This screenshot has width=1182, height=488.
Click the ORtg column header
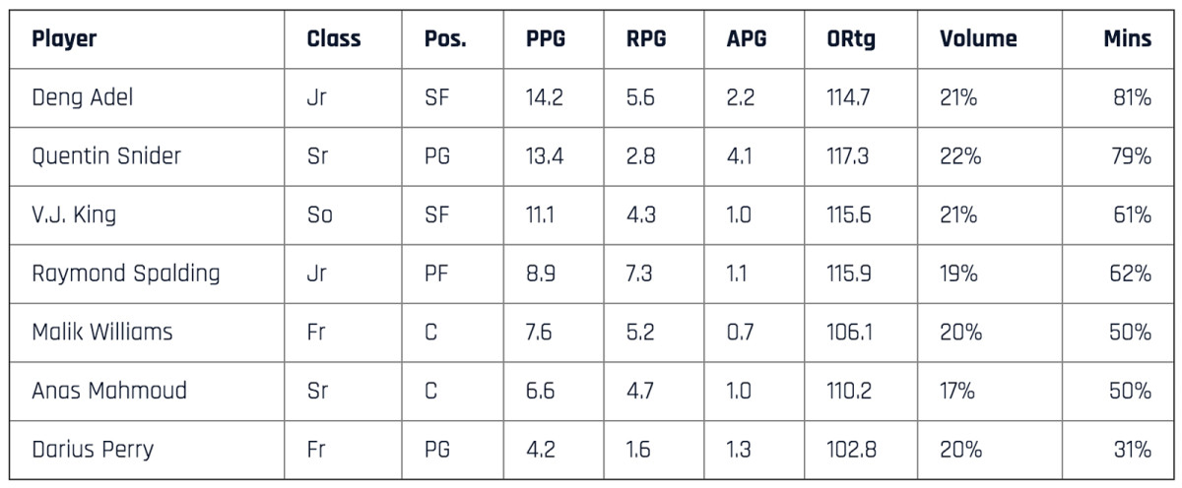(852, 39)
